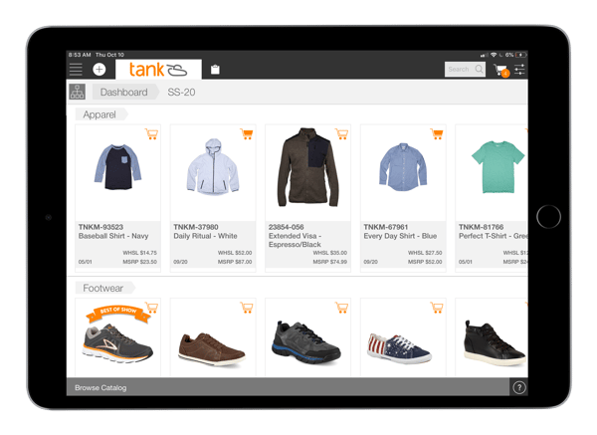Click product code TNKM-81766
This screenshot has width=597, height=435.
click(482, 227)
